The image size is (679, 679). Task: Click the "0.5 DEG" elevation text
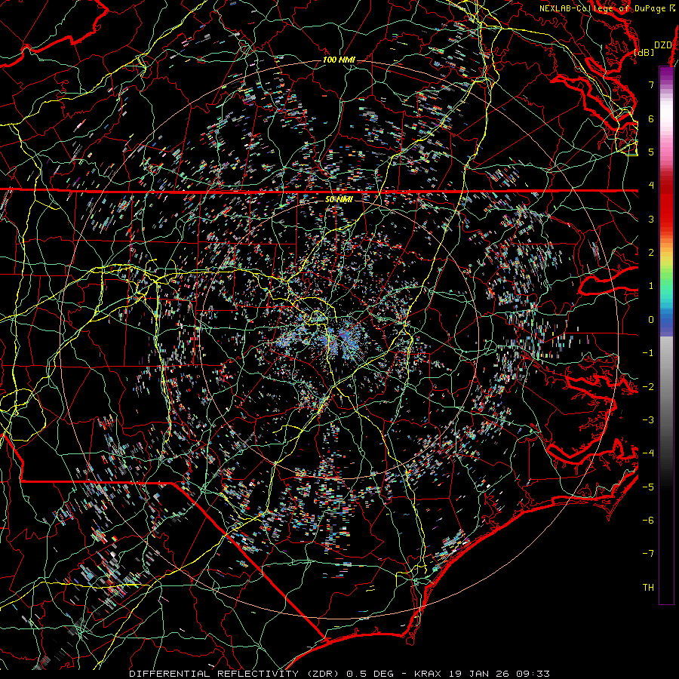point(370,674)
